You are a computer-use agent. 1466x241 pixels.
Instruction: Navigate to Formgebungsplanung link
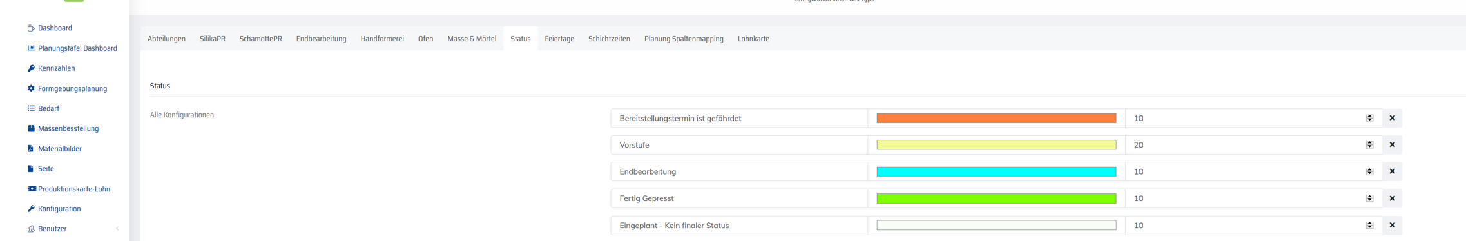coord(72,88)
